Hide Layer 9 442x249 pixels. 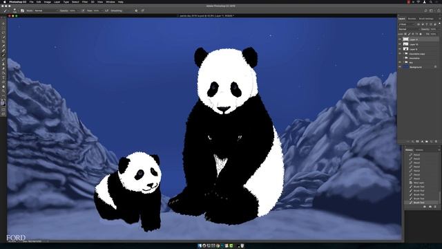tap(400, 49)
